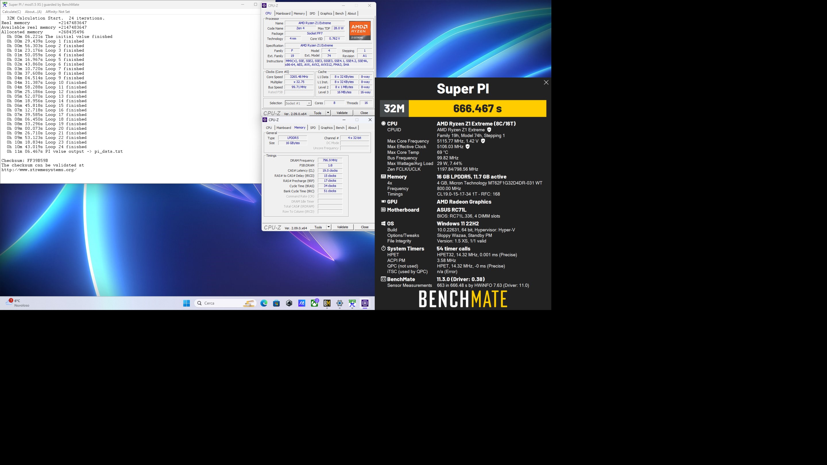Click Validate in lower CPU-Z window
Viewport: 827px width, 465px height.
[x=343, y=227]
